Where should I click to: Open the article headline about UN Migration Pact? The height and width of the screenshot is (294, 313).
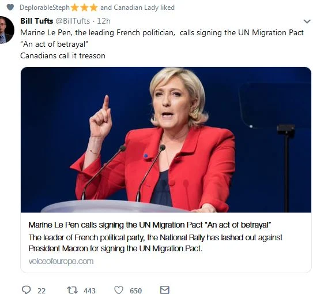(x=150, y=225)
